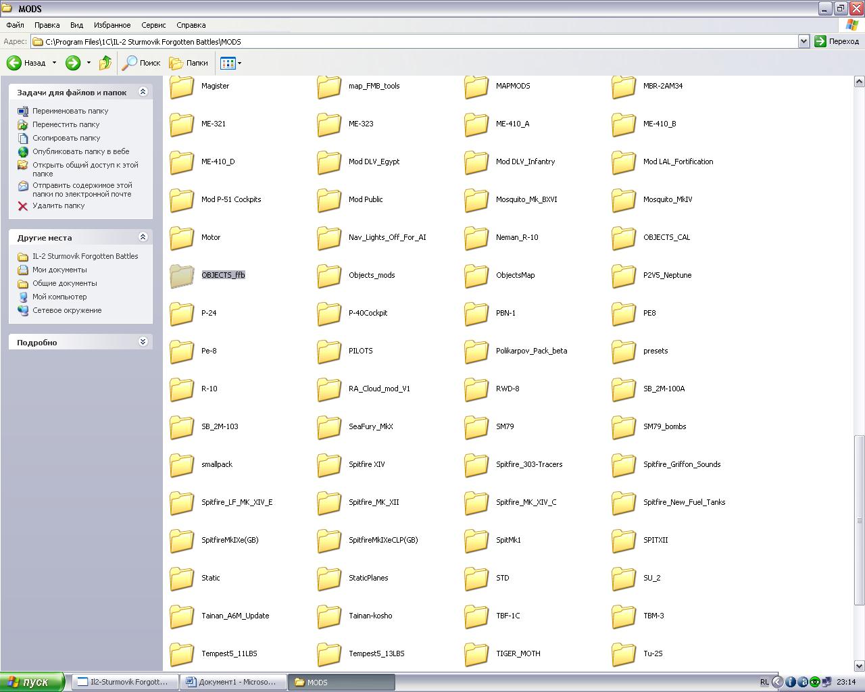The width and height of the screenshot is (865, 692).
Task: Open the Сервис menu
Action: pyautogui.click(x=153, y=25)
